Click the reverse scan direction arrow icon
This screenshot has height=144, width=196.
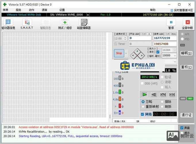[154, 94]
